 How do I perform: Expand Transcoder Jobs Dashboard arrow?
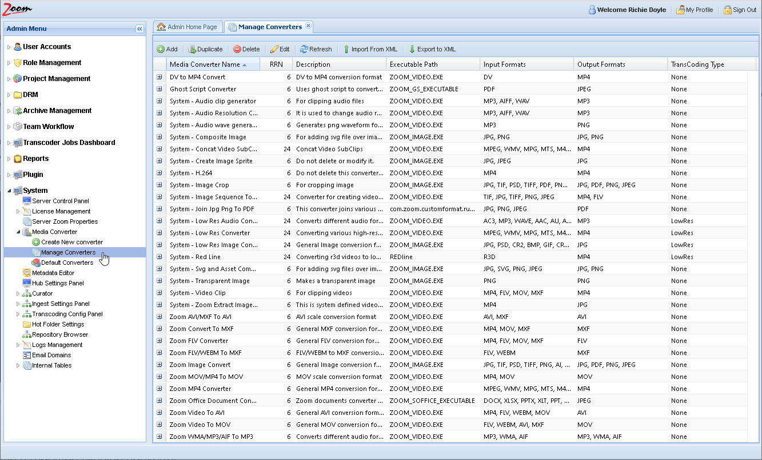(x=9, y=143)
